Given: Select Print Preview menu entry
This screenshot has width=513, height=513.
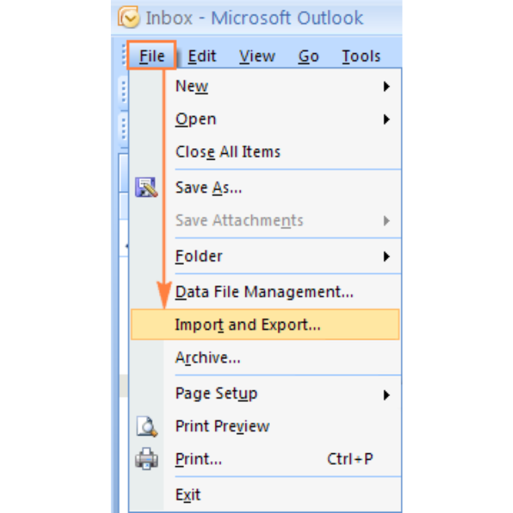Looking at the screenshot, I should (265, 426).
